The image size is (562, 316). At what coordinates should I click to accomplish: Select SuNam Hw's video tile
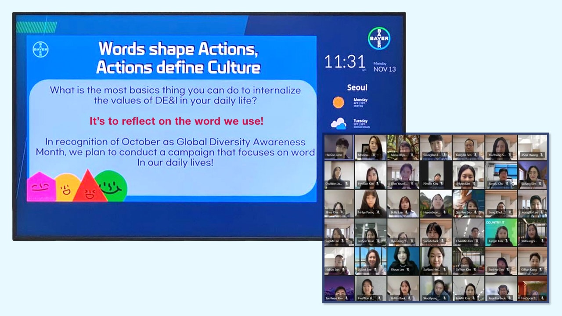(436, 261)
